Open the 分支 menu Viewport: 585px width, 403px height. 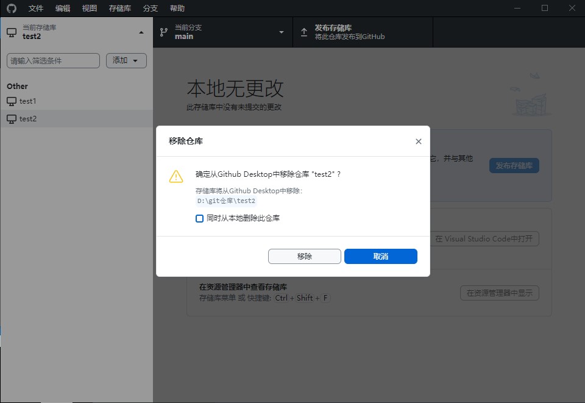(150, 8)
